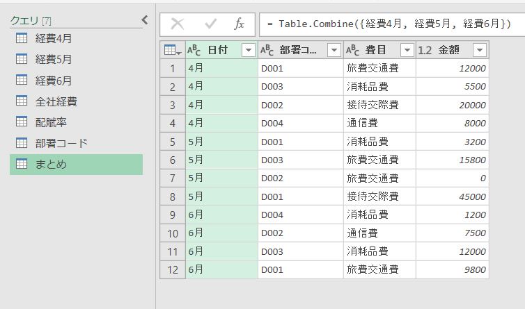Select row number 5 header
The height and width of the screenshot is (309, 525).
pyautogui.click(x=172, y=142)
